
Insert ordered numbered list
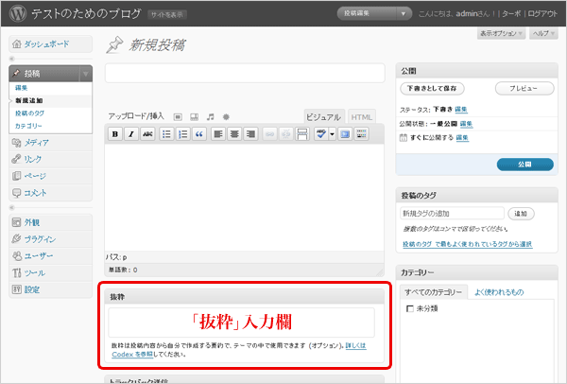(183, 134)
